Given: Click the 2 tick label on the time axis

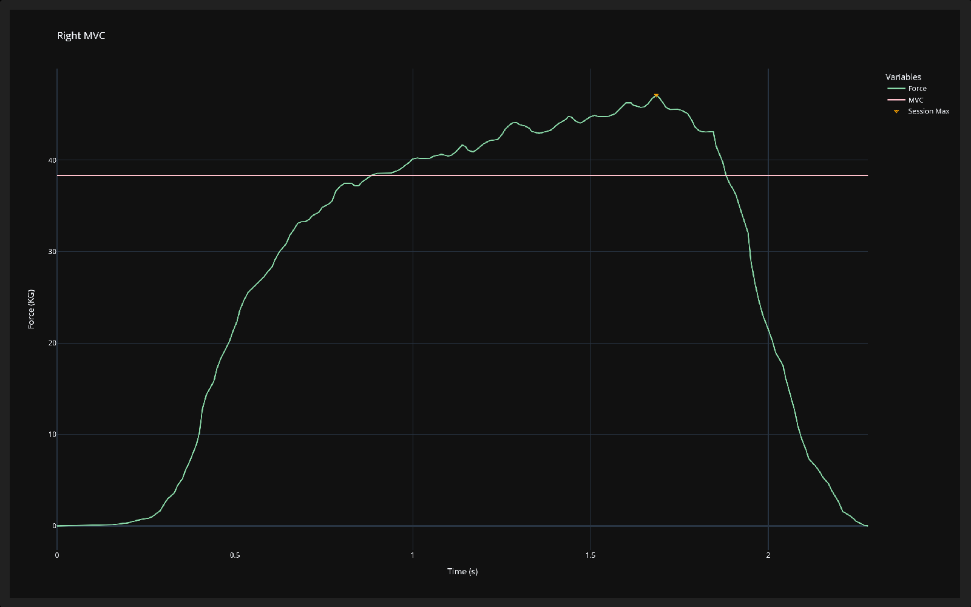Looking at the screenshot, I should 768,555.
